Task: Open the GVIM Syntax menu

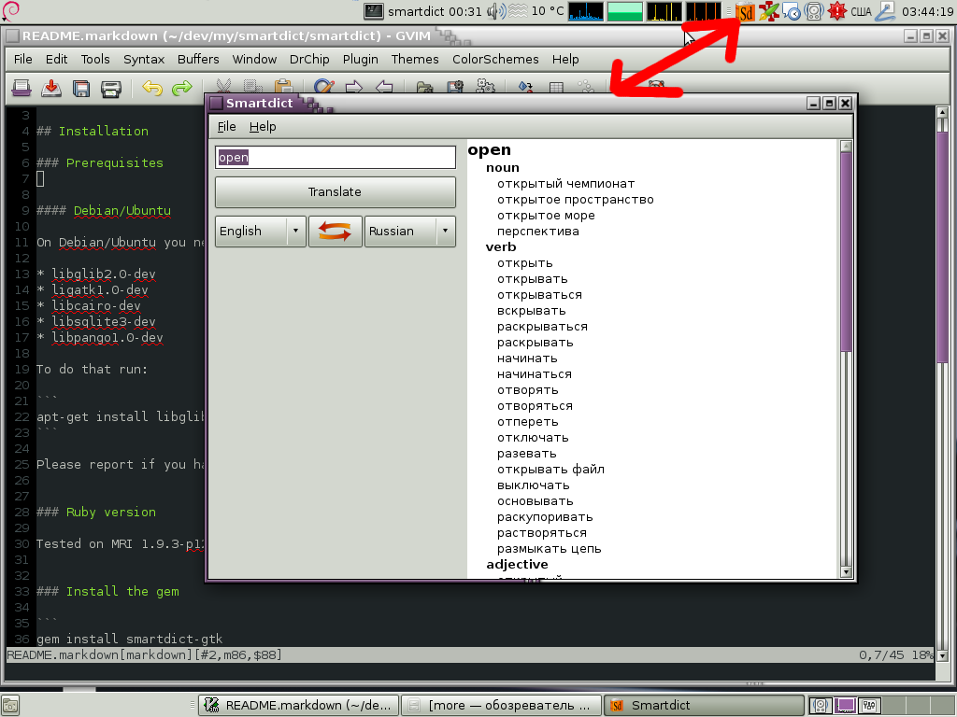Action: [x=143, y=59]
